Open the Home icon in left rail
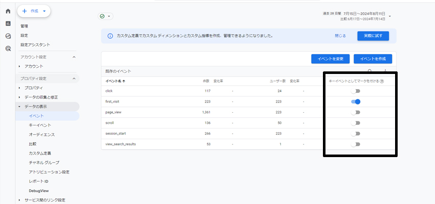This screenshot has height=204, width=435. [x=8, y=11]
